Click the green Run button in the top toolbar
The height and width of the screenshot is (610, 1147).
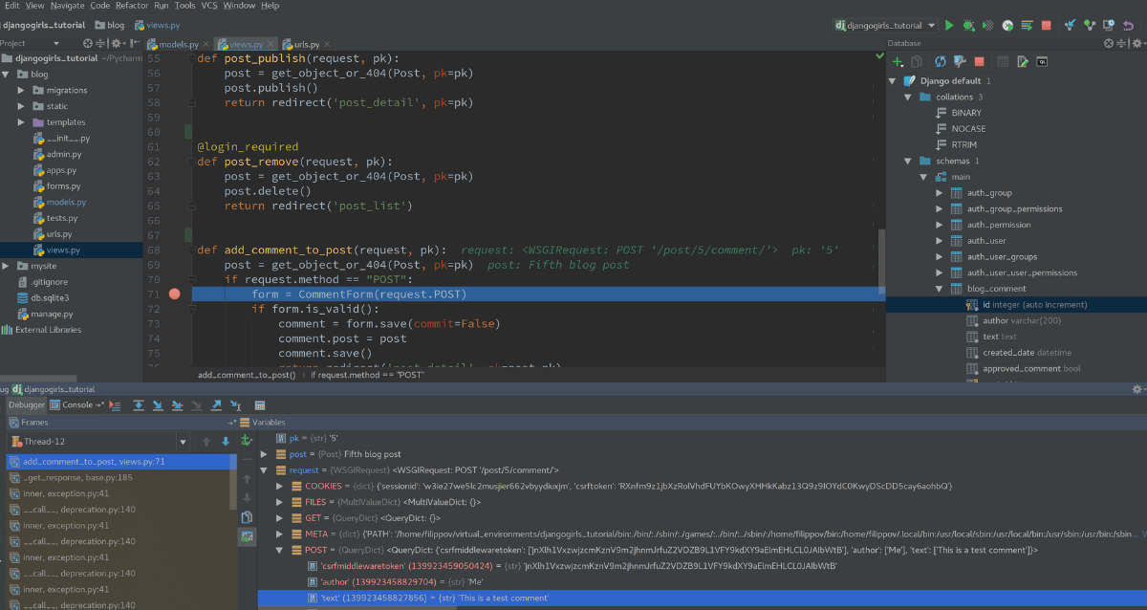[x=949, y=25]
